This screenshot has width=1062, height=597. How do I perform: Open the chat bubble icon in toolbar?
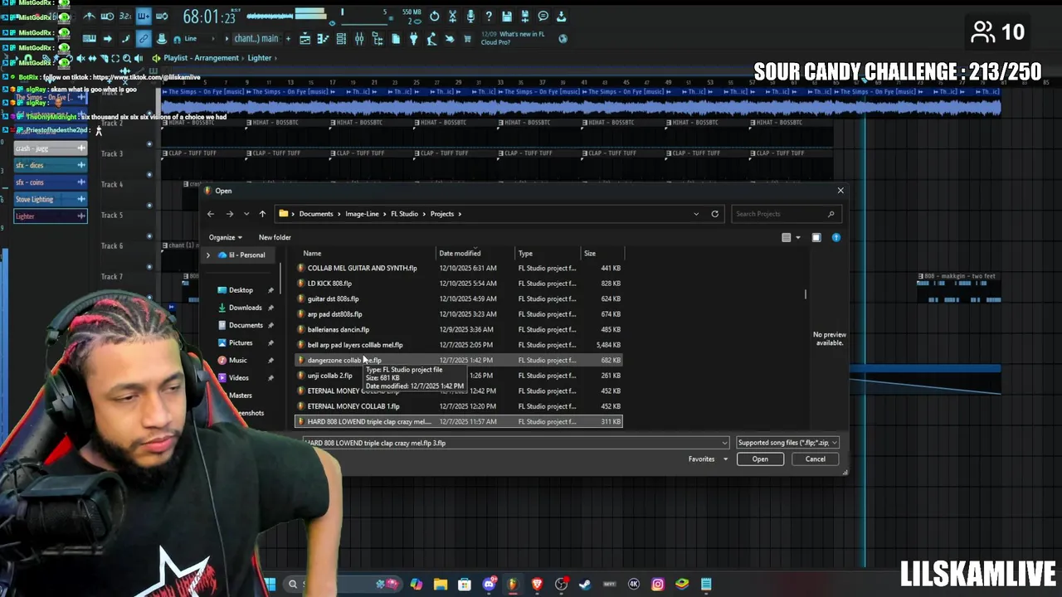(x=543, y=17)
